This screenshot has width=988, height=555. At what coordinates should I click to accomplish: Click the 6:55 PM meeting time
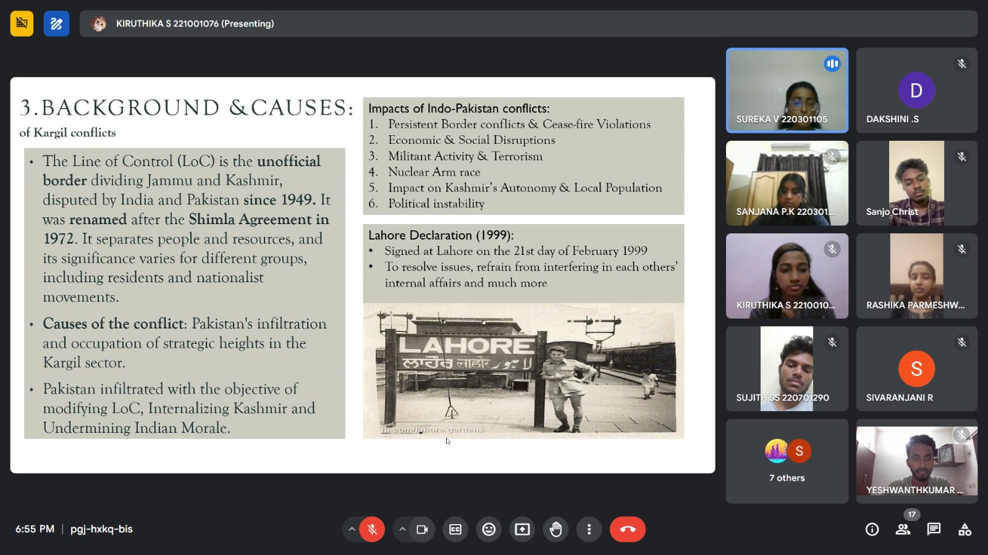(x=35, y=529)
